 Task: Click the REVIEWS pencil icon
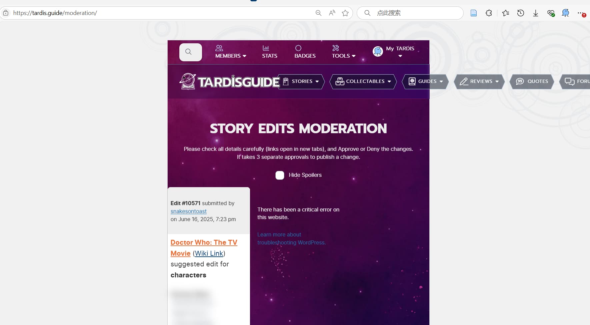click(464, 82)
